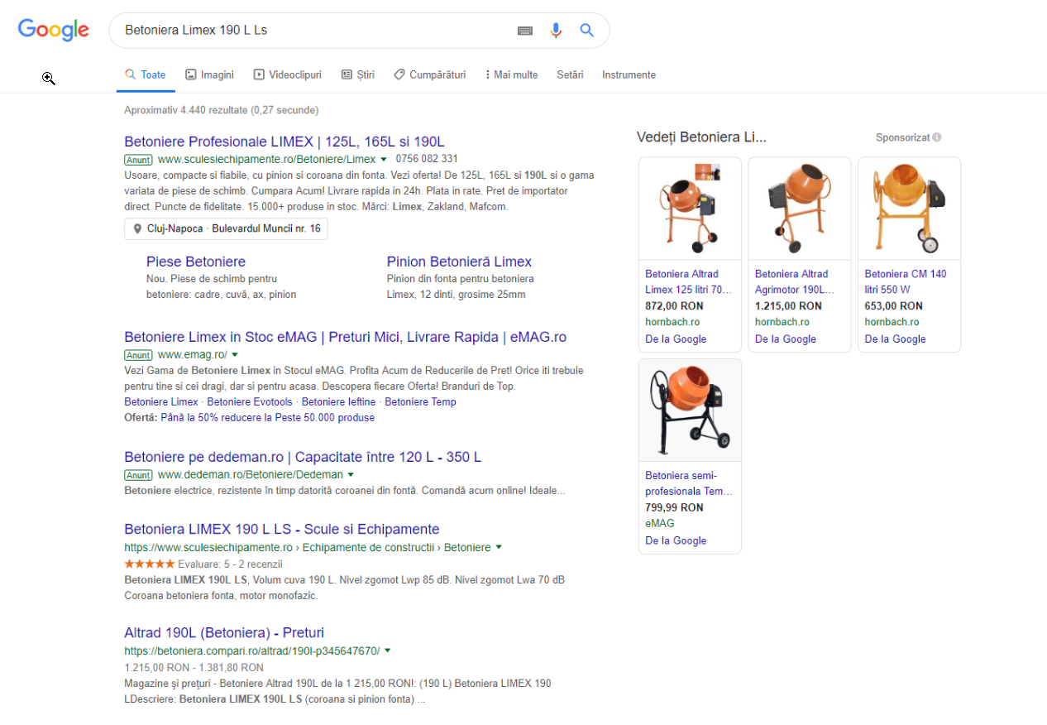
Task: Click the five-star rating of Betoniera LIMEX result
Action: tap(150, 564)
